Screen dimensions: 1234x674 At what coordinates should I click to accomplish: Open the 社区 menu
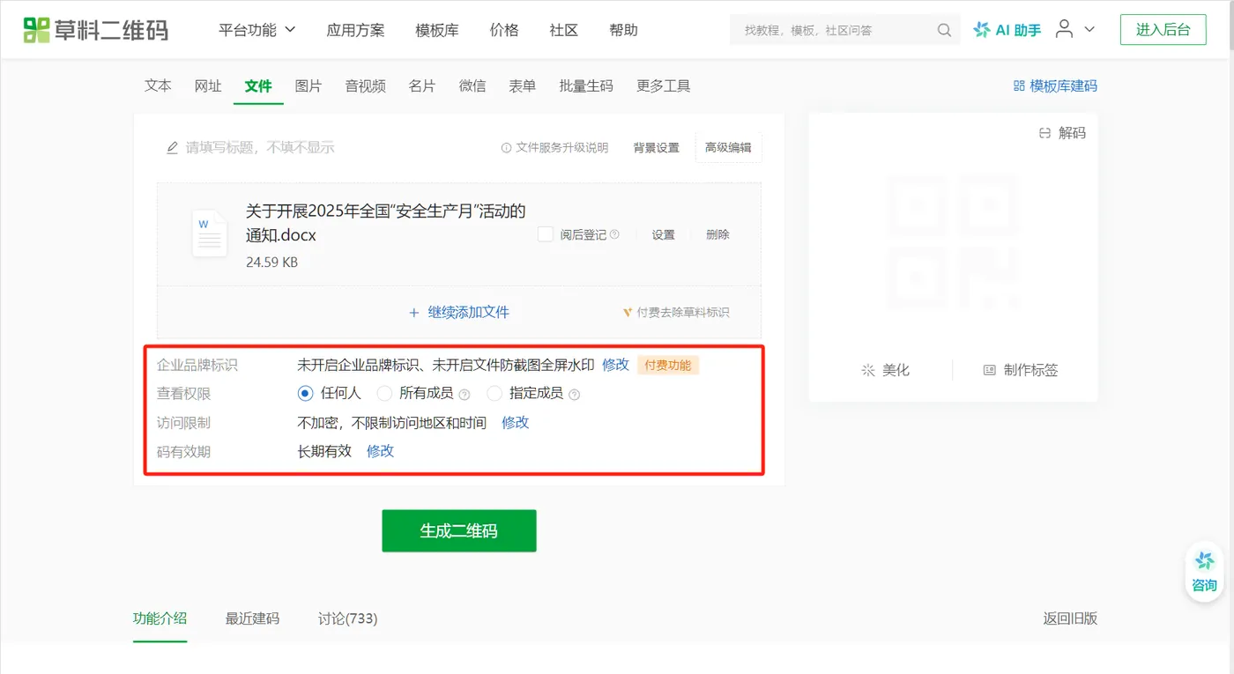click(564, 30)
